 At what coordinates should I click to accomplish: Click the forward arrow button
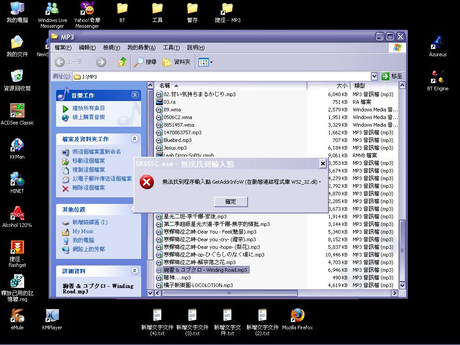pos(101,62)
